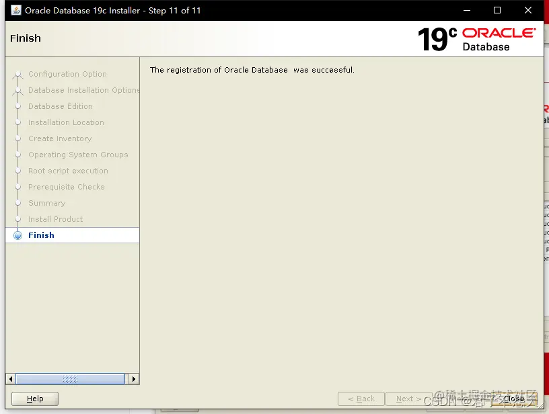Click the sidebar scroll left arrow
Screen dimensions: 549x414
click(x=11, y=379)
